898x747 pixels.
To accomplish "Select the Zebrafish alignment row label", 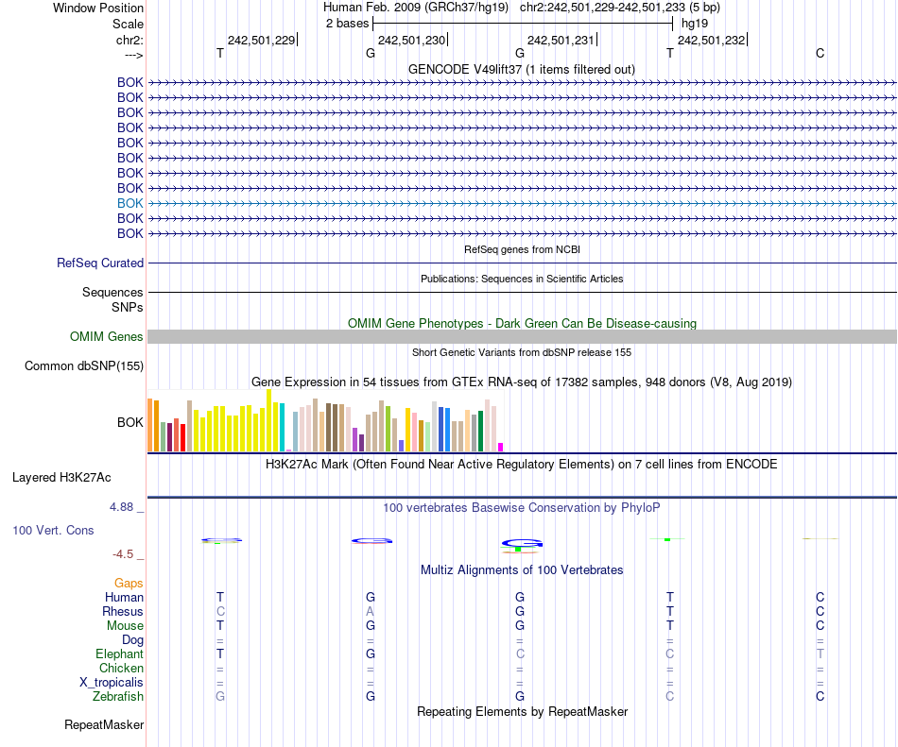I will [x=118, y=697].
